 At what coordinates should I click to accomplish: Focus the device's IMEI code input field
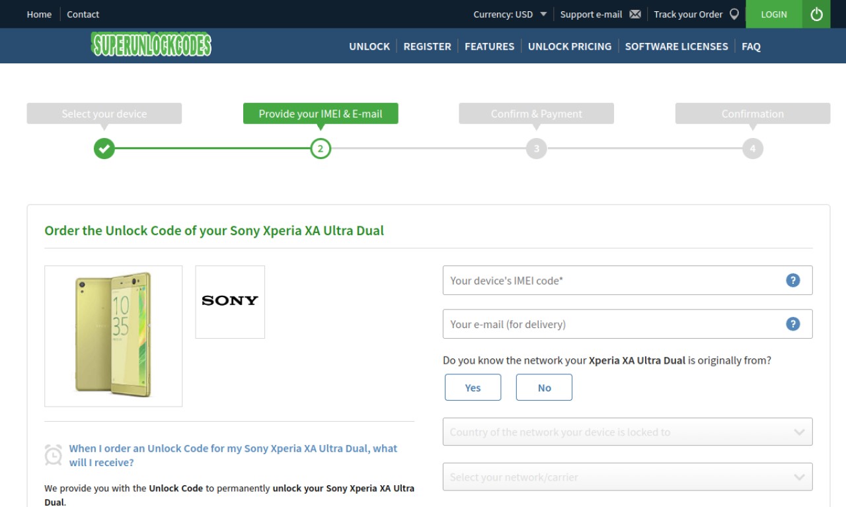pyautogui.click(x=628, y=281)
